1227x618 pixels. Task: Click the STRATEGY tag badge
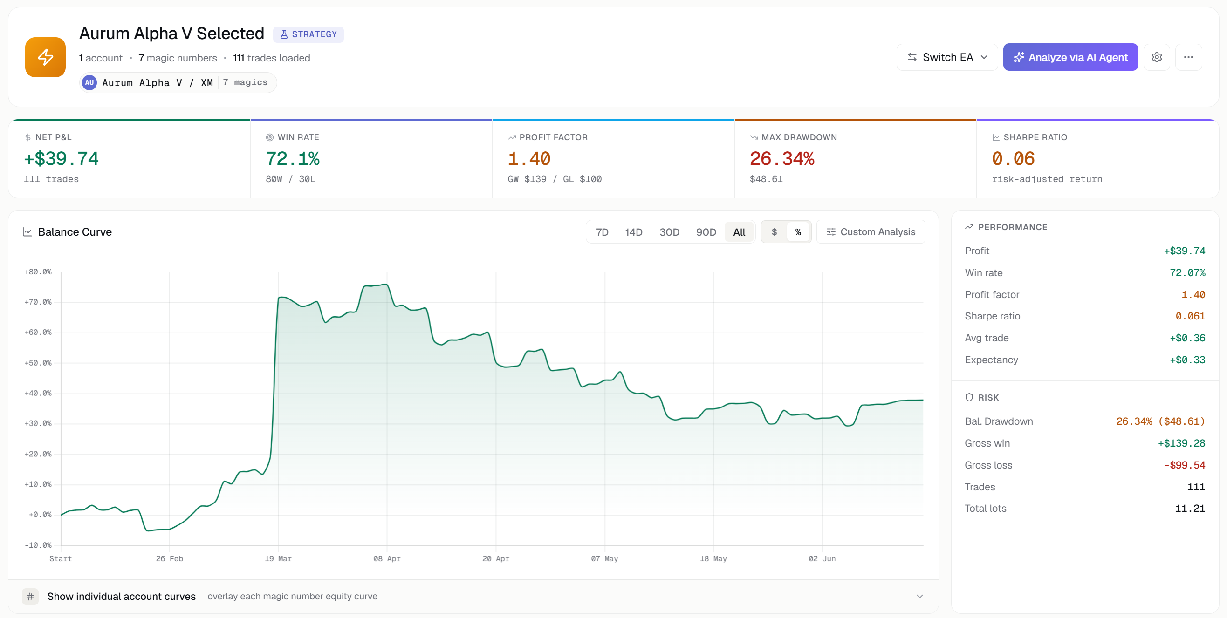pyautogui.click(x=308, y=34)
